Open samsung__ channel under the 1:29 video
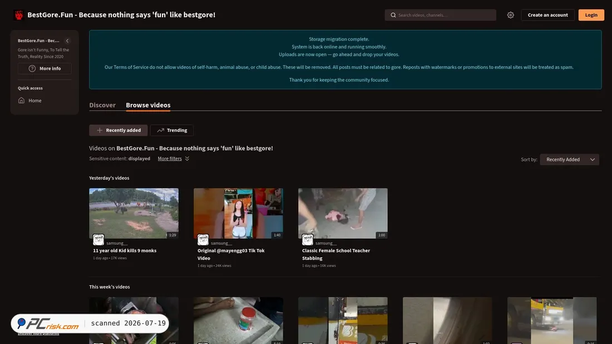 (117, 243)
